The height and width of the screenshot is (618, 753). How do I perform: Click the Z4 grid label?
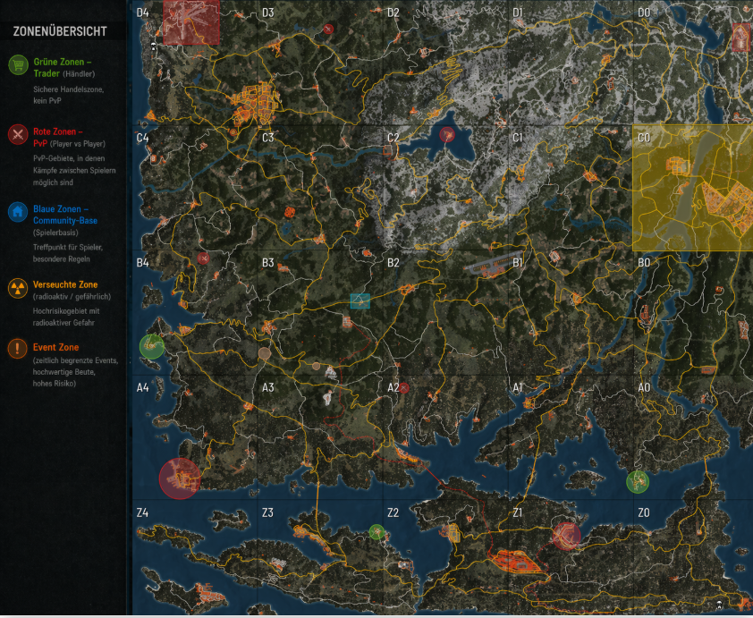tap(142, 512)
